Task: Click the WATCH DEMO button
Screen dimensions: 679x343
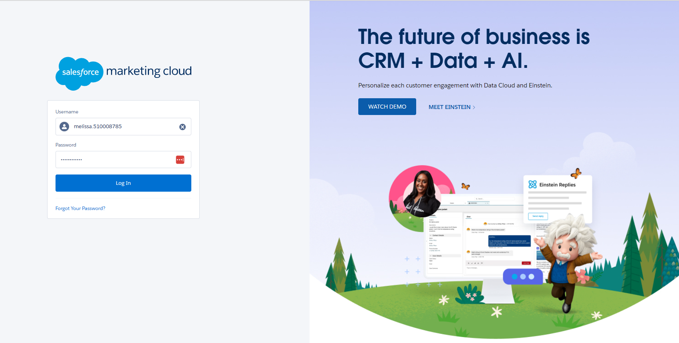Action: (387, 107)
